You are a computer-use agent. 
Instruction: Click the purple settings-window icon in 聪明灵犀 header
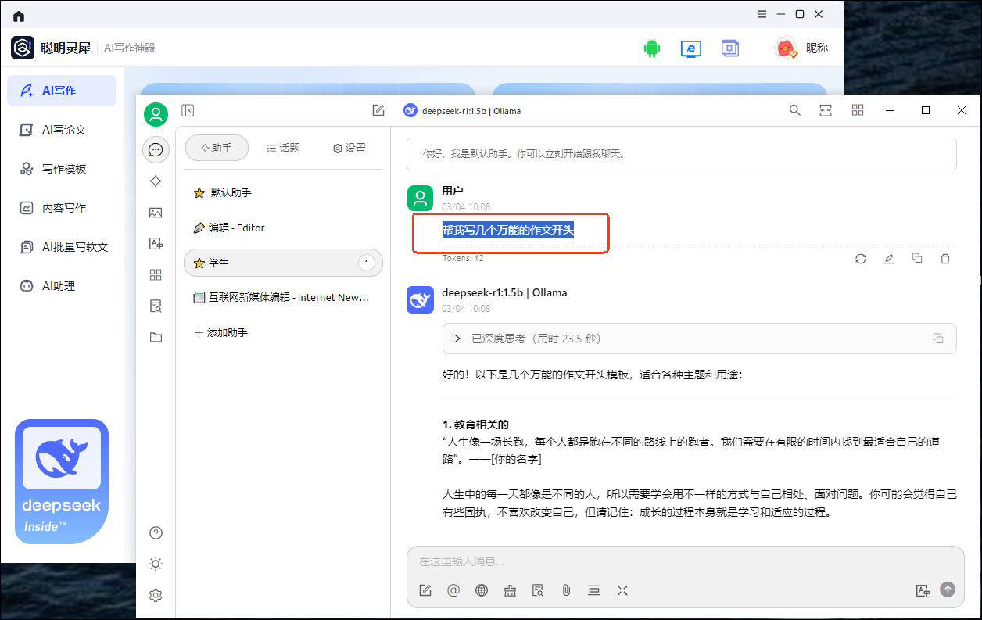[x=729, y=48]
